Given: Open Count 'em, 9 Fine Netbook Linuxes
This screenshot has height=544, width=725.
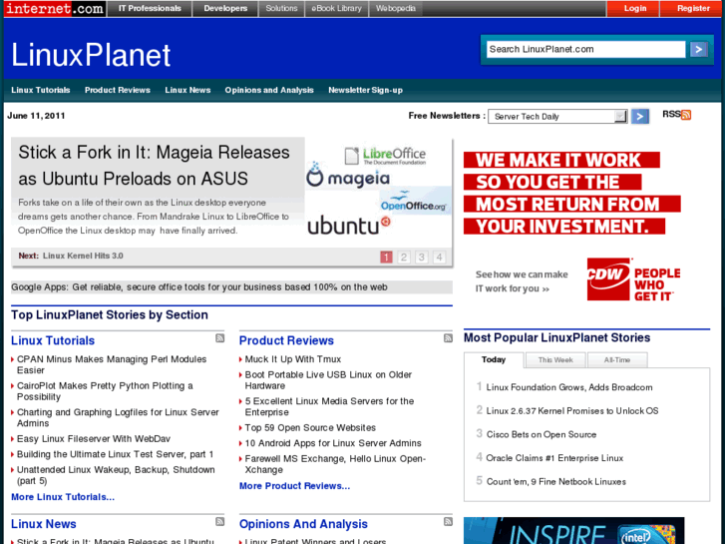Looking at the screenshot, I should pyautogui.click(x=555, y=481).
